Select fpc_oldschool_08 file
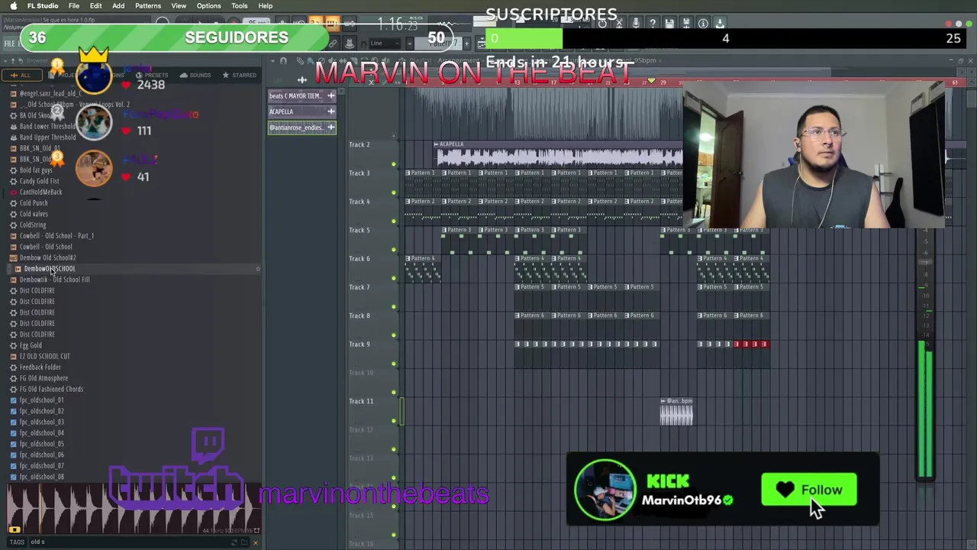The height and width of the screenshot is (550, 977). coord(41,477)
